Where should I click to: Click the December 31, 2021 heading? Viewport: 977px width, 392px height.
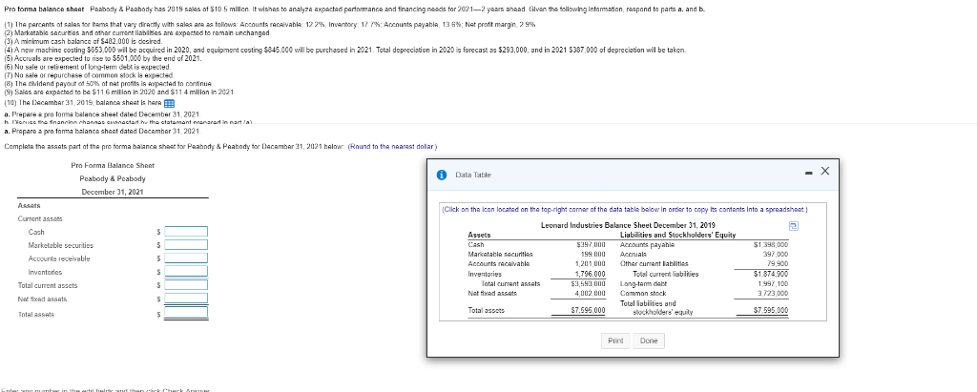(x=113, y=192)
